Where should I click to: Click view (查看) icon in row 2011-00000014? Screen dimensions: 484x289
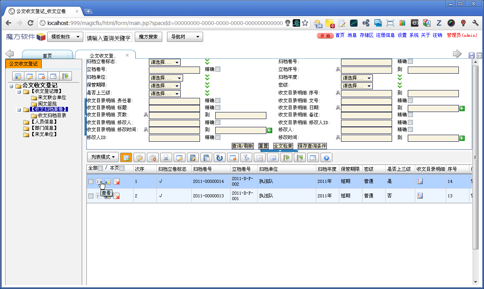pyautogui.click(x=99, y=181)
